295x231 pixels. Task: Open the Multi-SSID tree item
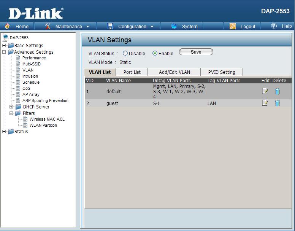[32, 64]
